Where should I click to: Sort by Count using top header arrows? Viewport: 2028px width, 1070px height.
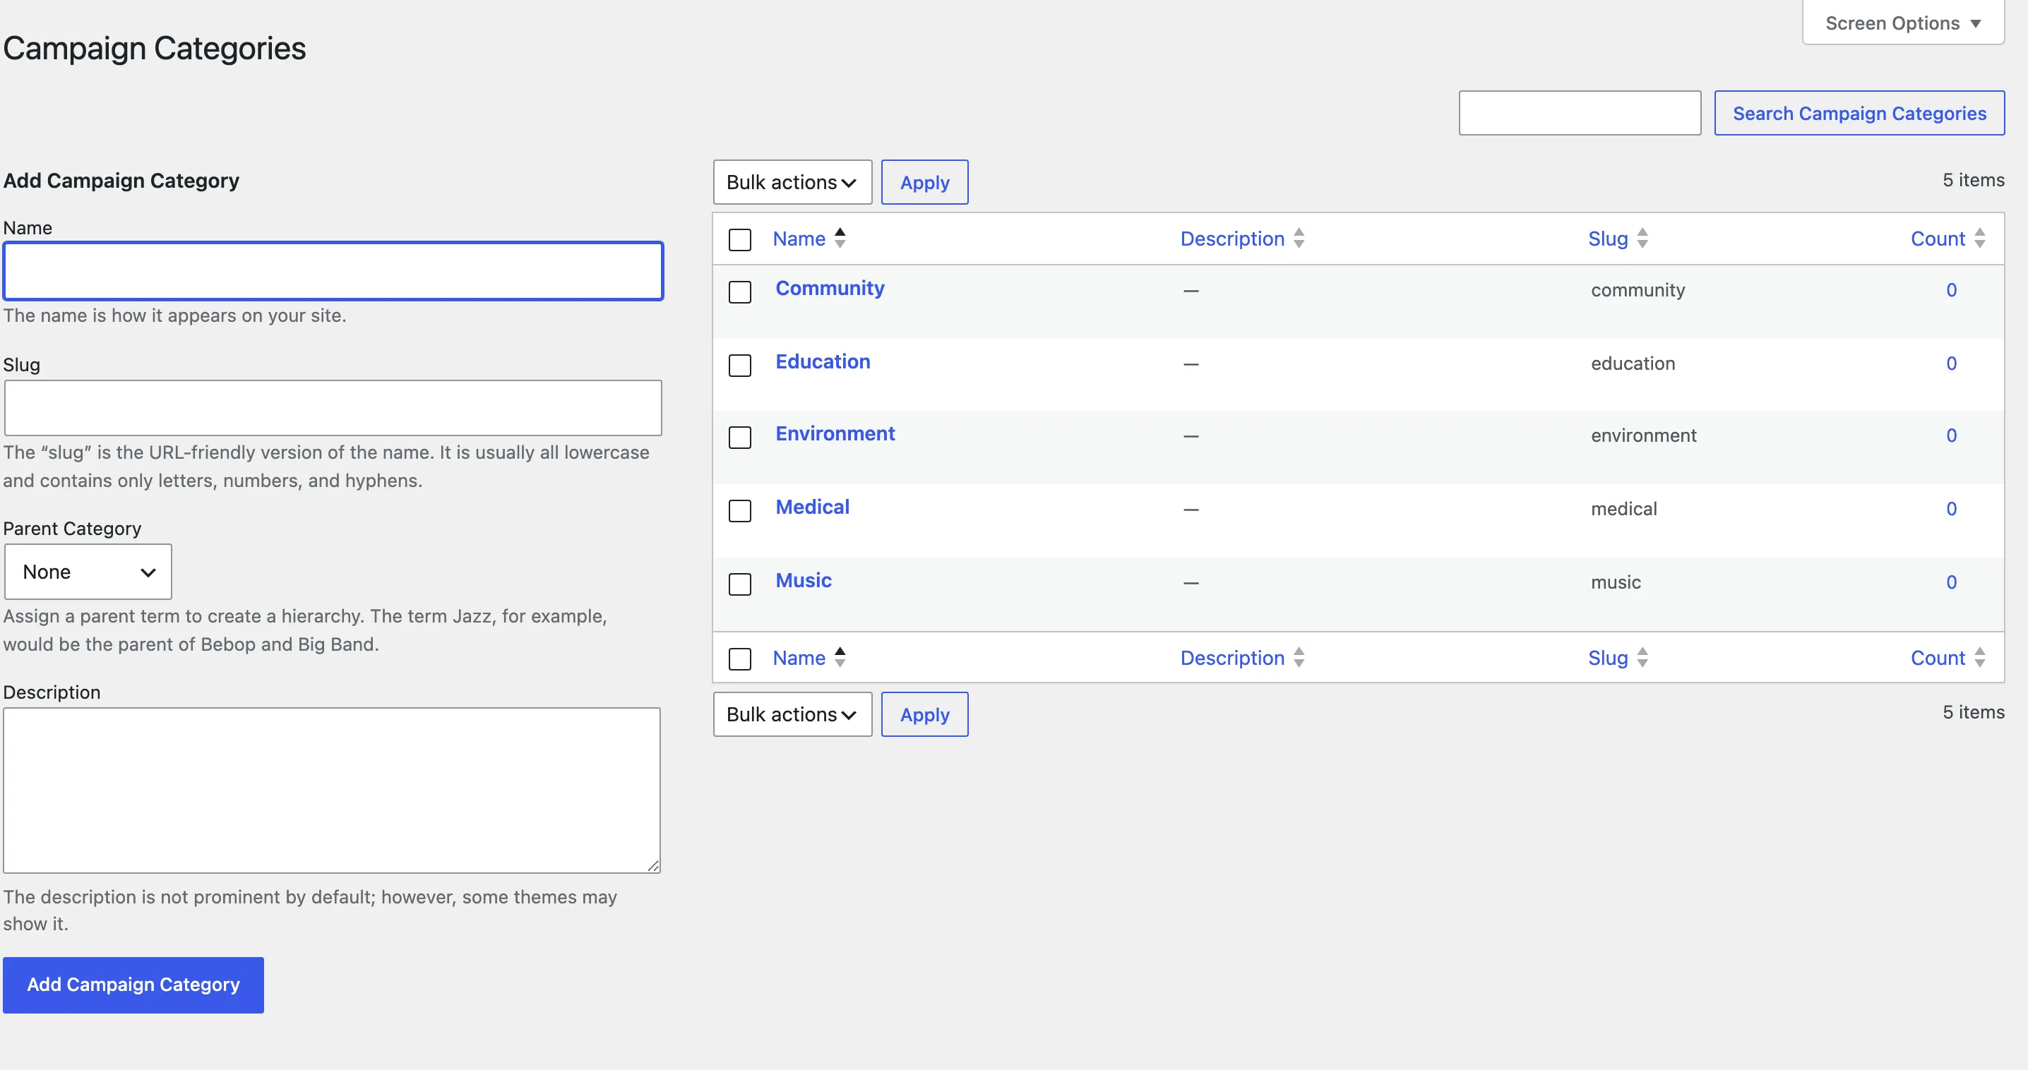click(x=1980, y=239)
